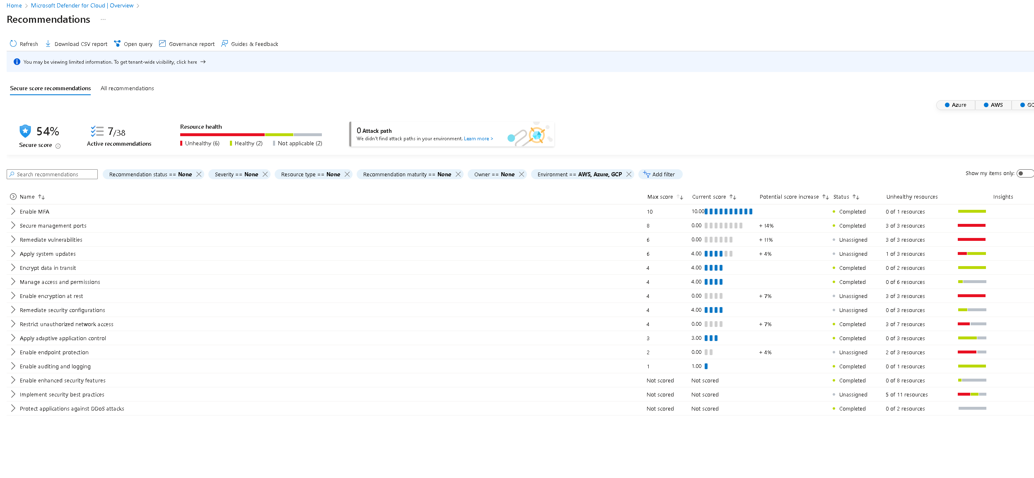Expand the Secure management ports row
This screenshot has height=478, width=1034.
(x=12, y=226)
